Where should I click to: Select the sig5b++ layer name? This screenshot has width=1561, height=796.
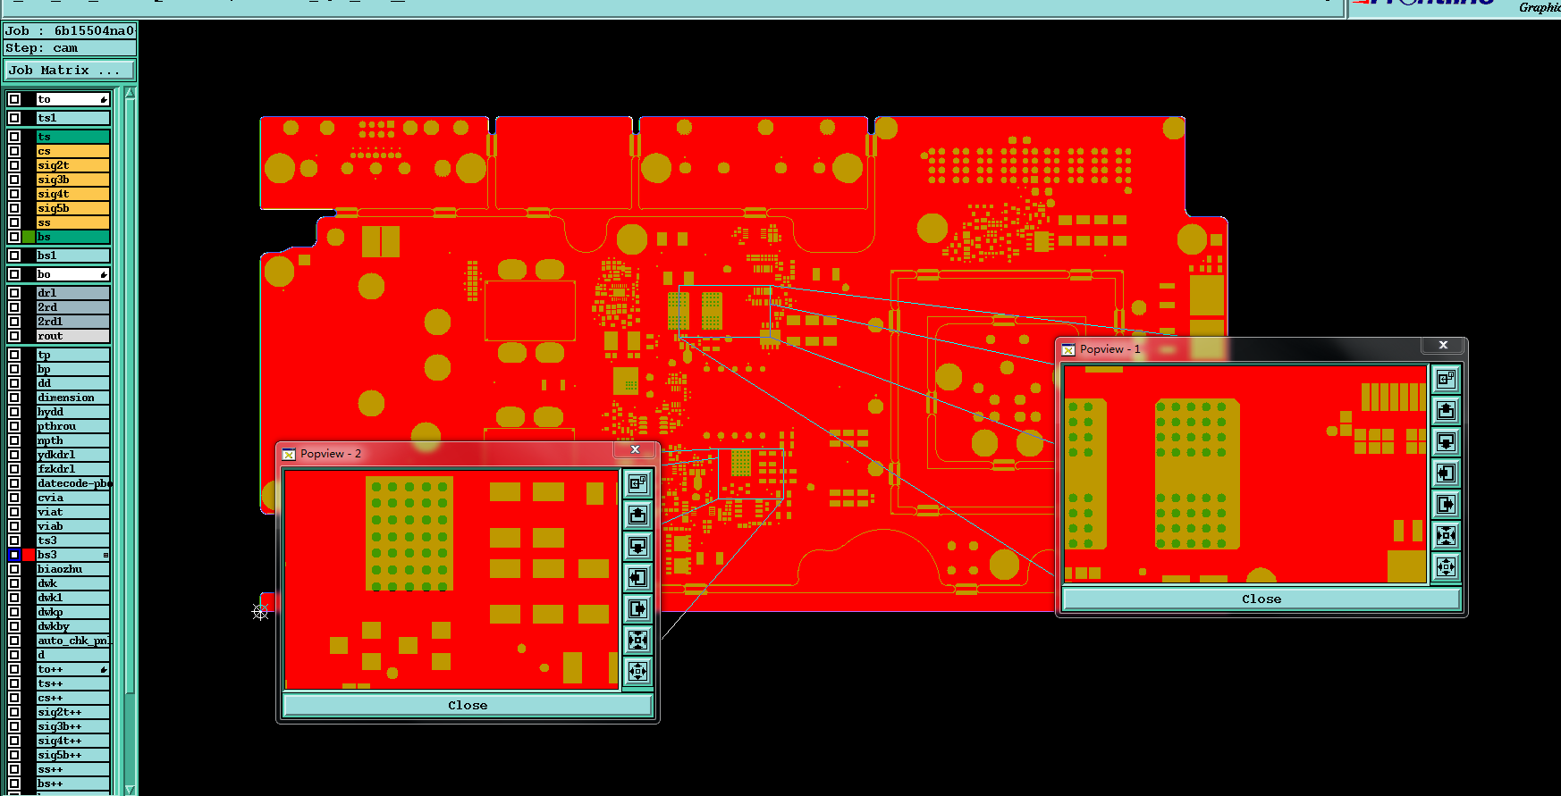[72, 755]
